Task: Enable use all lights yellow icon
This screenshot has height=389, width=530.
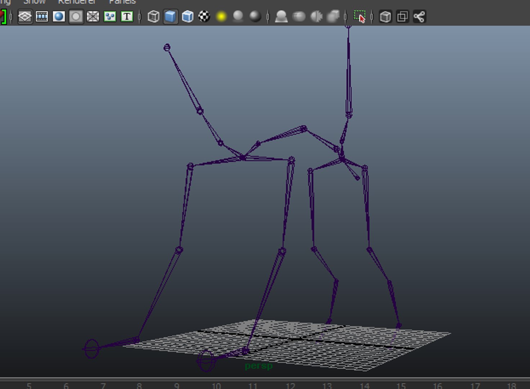Action: (221, 17)
